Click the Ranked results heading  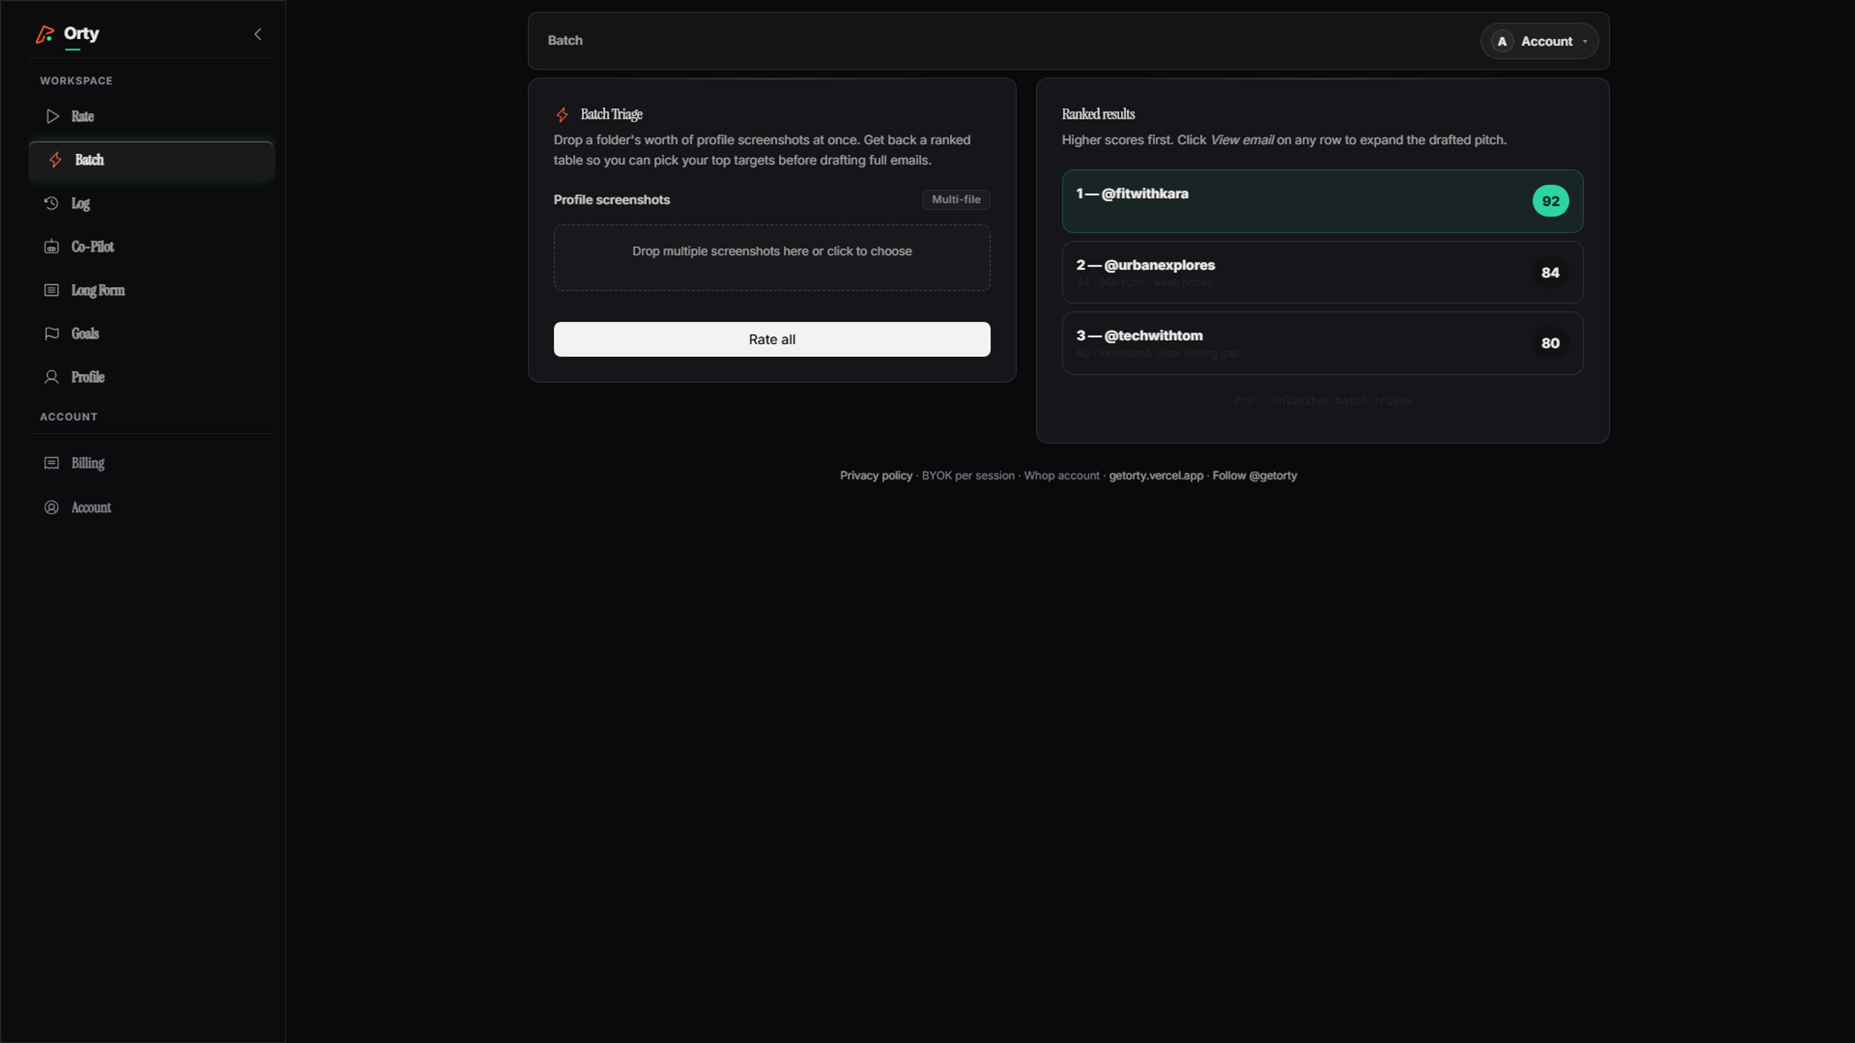1098,114
